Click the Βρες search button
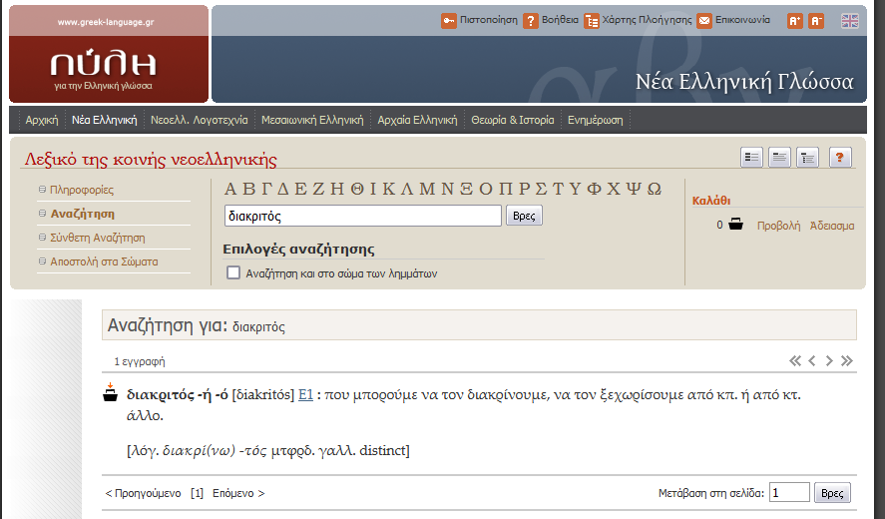885x519 pixels. point(524,216)
